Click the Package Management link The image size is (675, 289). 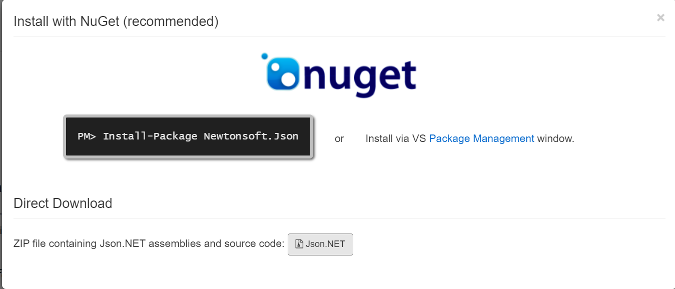pyautogui.click(x=481, y=138)
